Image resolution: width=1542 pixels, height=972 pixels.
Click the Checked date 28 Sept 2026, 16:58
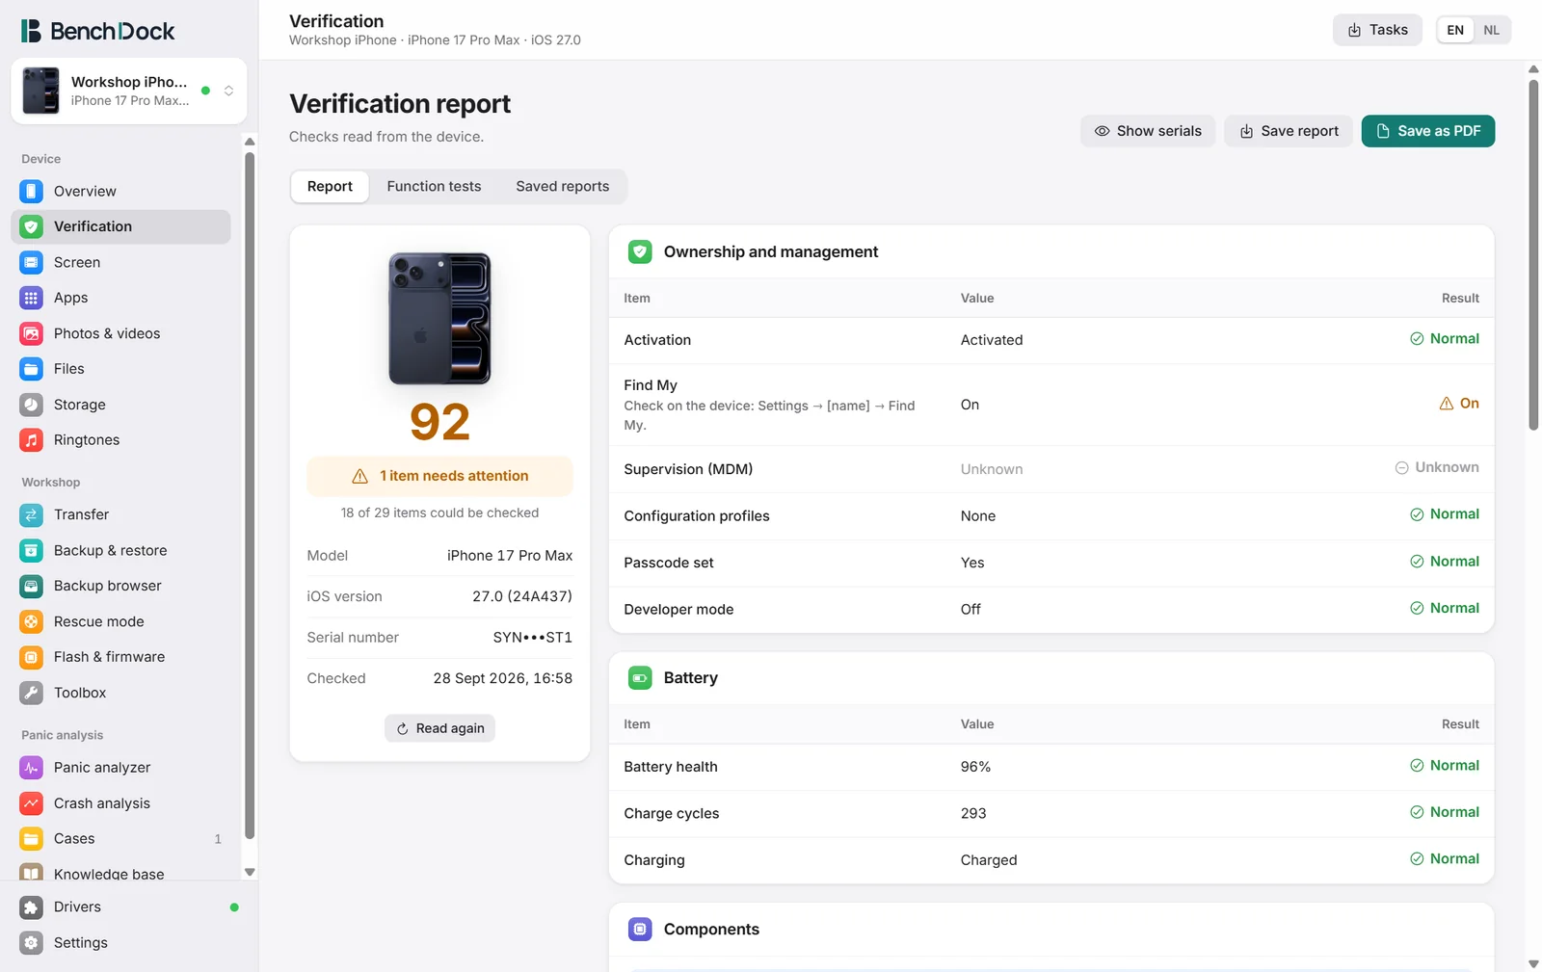[502, 678]
